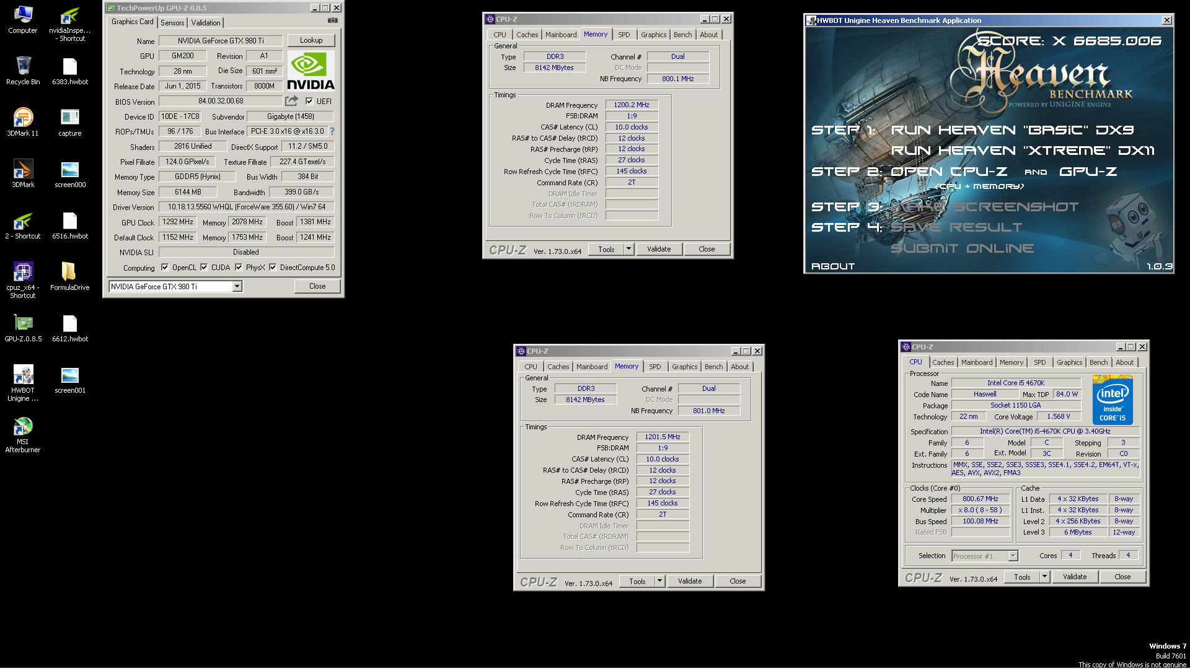Click Bus Interface question mark icon
The image size is (1190, 669).
pos(332,131)
